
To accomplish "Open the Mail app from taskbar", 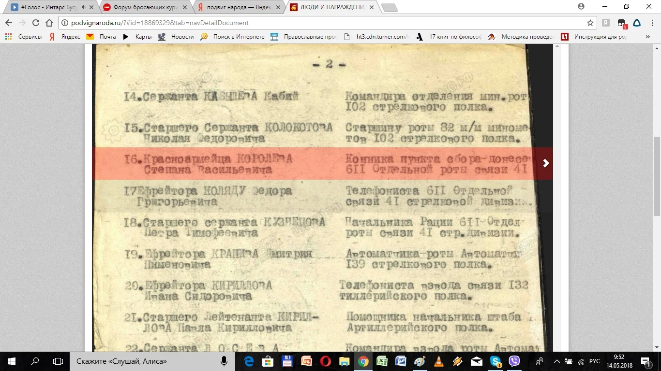I will pyautogui.click(x=477, y=361).
